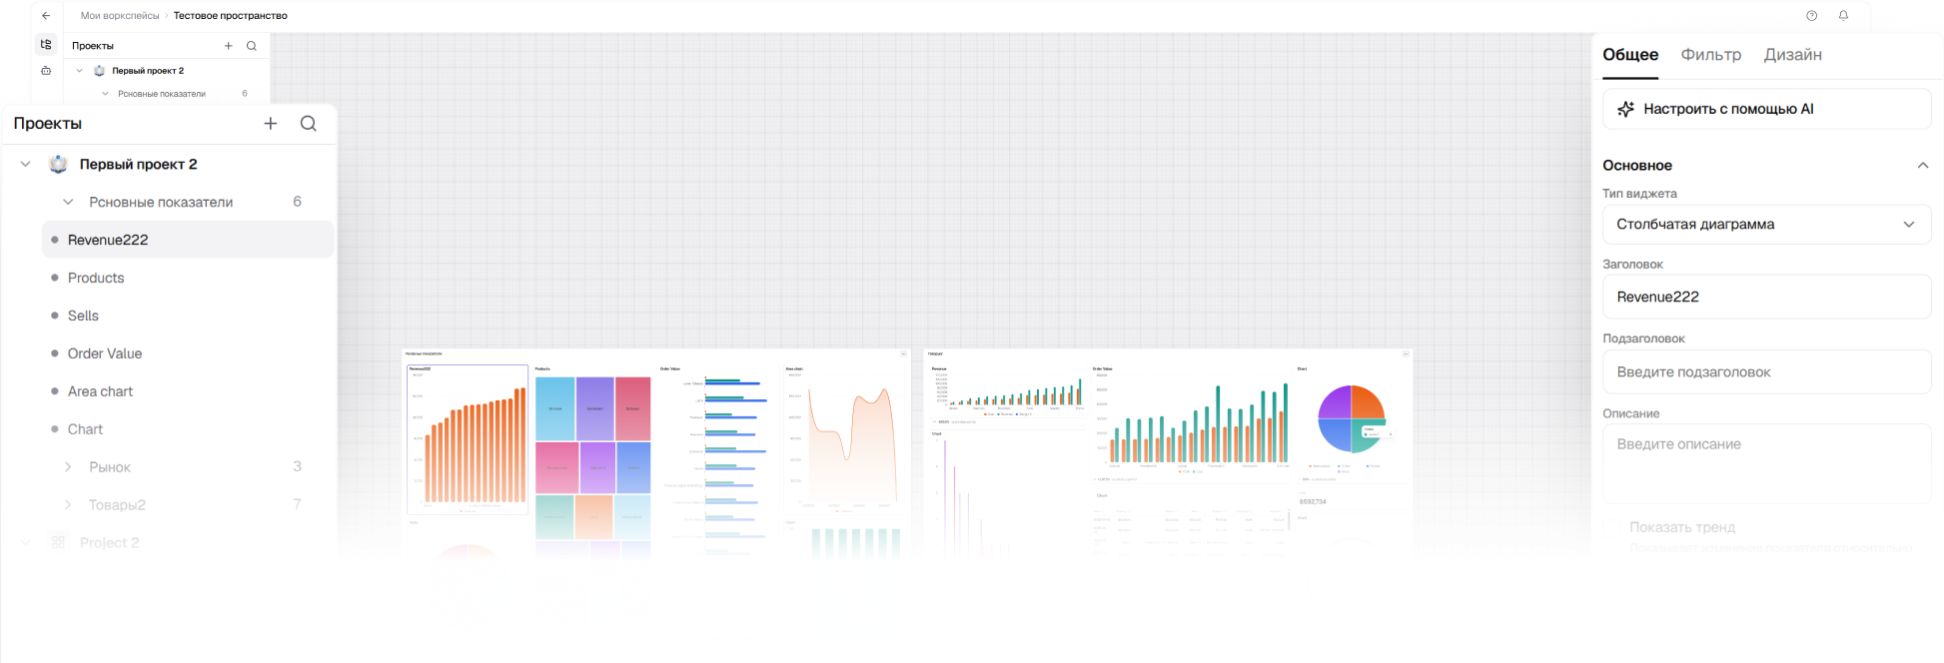Select the robot sidebar icon
Screen dimensions: 1944x663
[46, 71]
